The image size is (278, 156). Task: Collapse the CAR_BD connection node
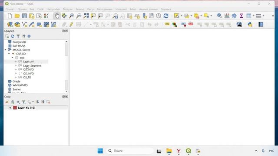(x=9, y=54)
